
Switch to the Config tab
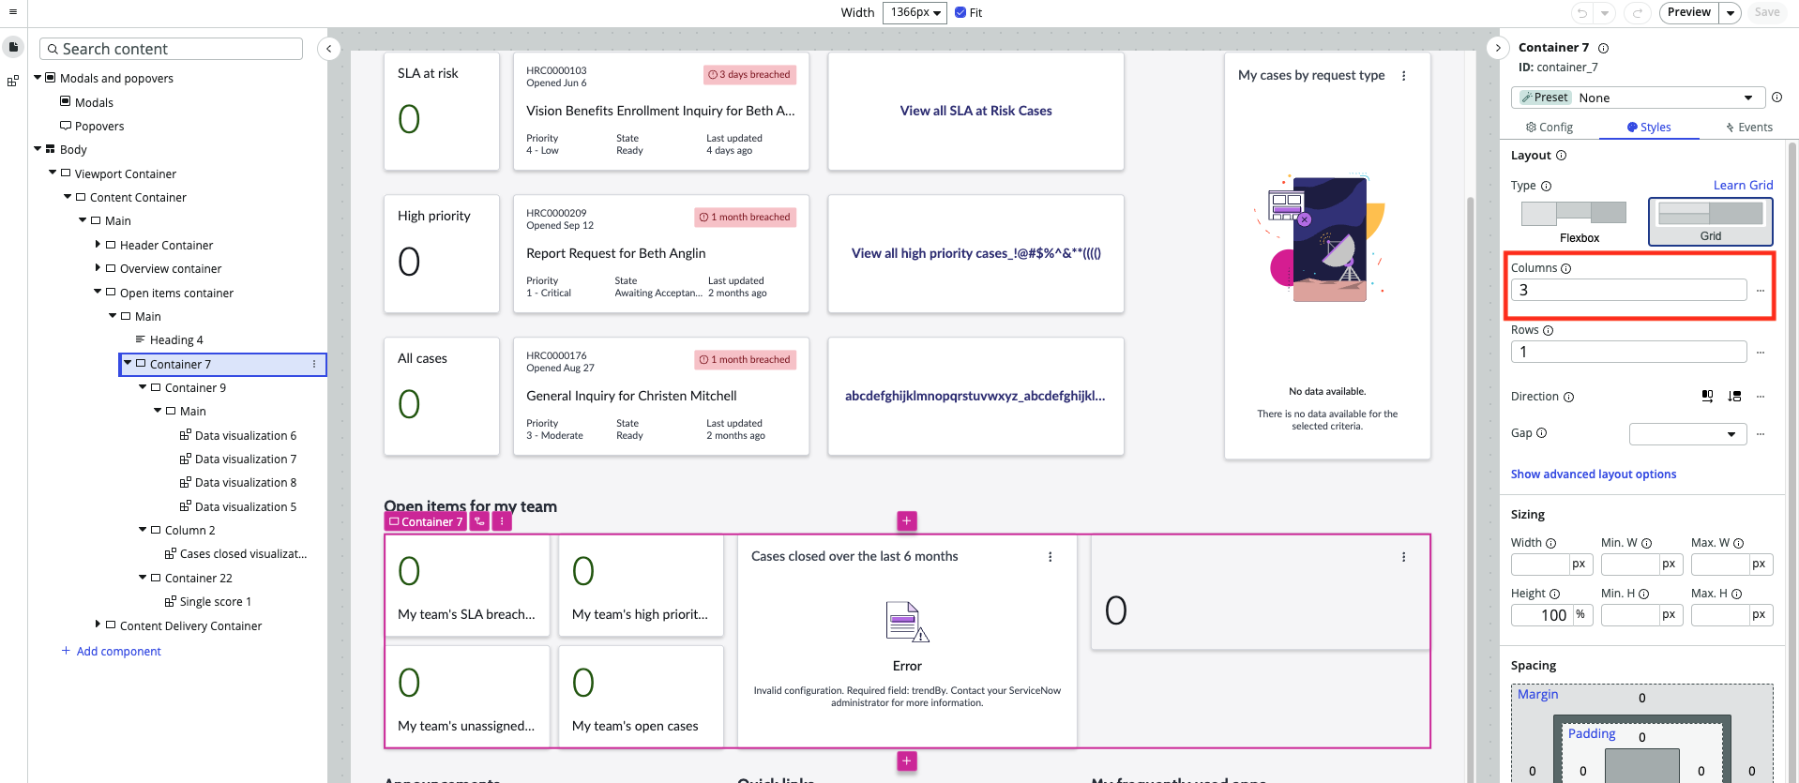click(x=1550, y=128)
